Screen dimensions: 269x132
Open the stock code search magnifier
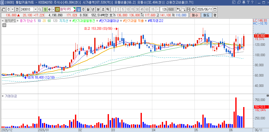(x=40, y=9)
